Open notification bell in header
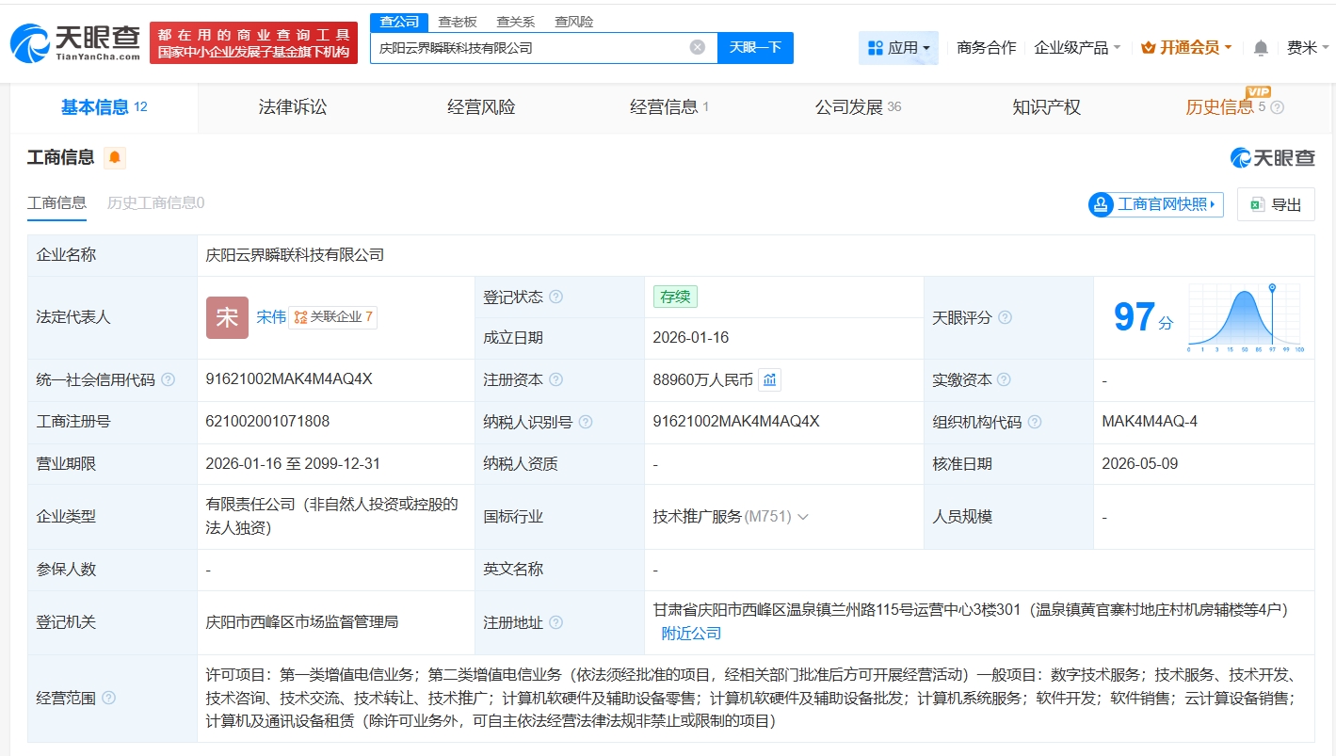The image size is (1336, 756). coord(1261,48)
